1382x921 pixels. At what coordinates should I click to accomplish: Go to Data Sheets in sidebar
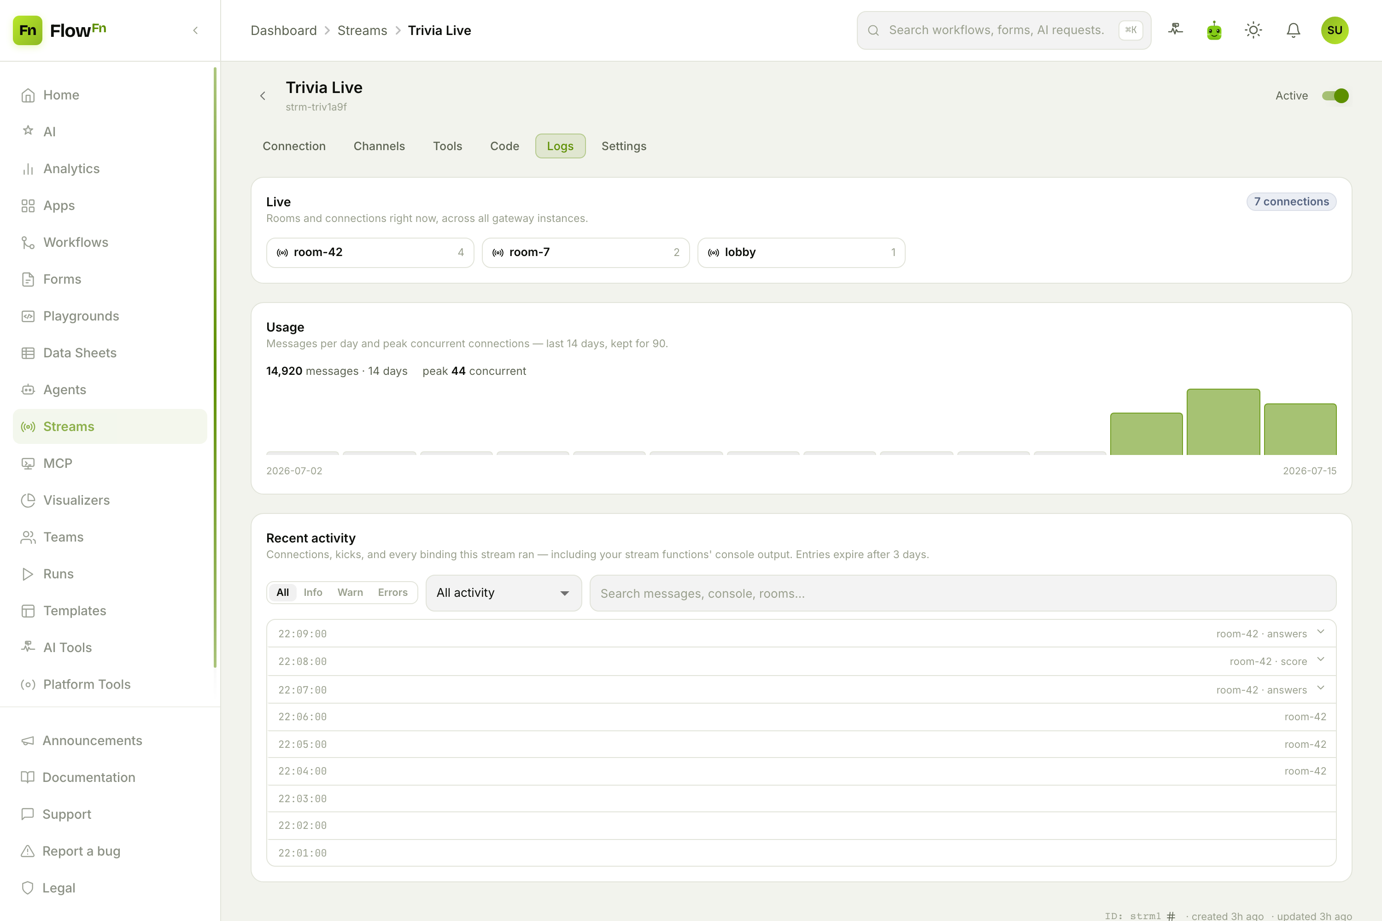click(x=110, y=352)
